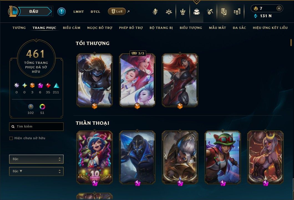
Task: Click the Store coins icon
Action: tap(237, 12)
